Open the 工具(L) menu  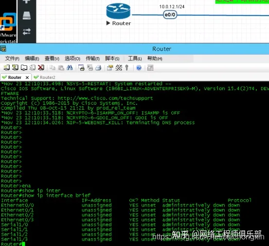click(x=135, y=58)
